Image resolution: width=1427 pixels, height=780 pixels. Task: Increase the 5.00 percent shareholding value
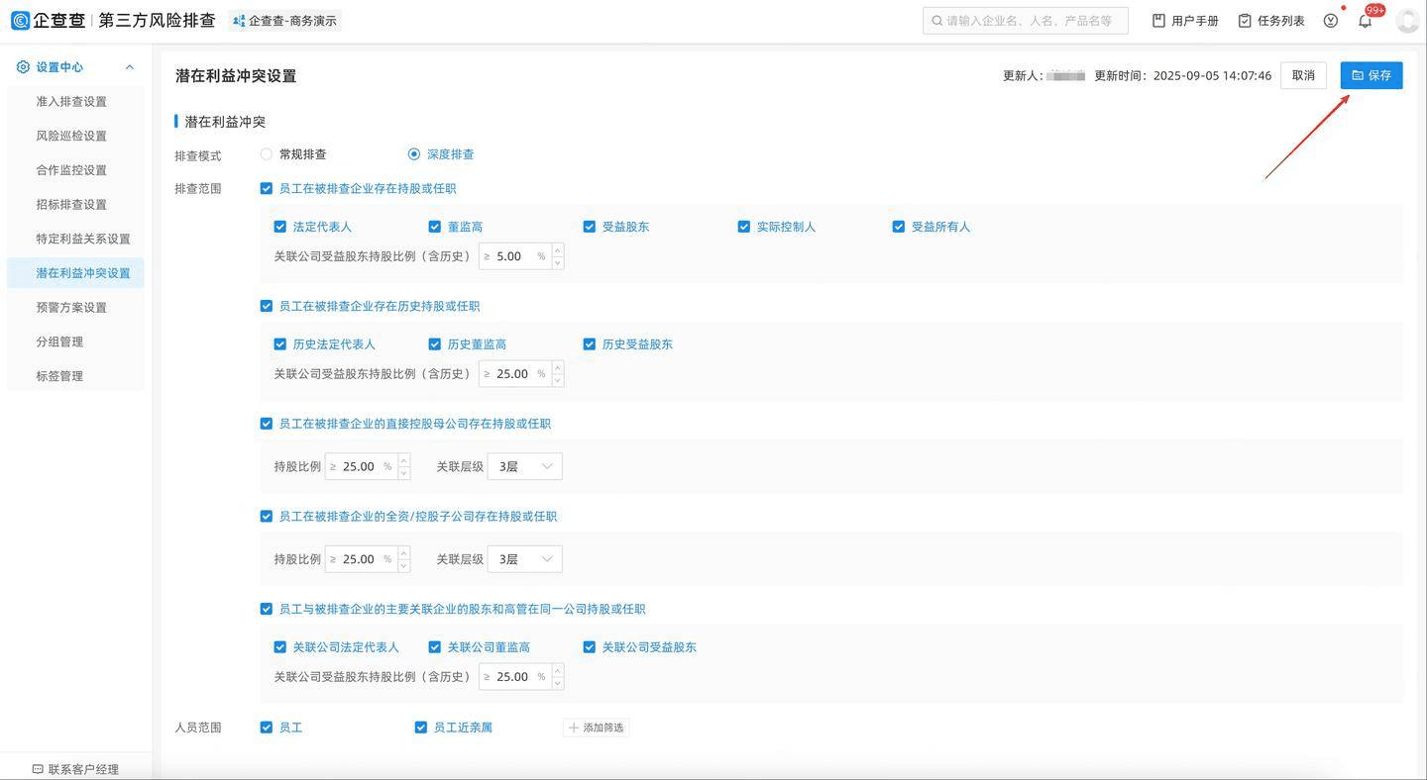pyautogui.click(x=558, y=249)
